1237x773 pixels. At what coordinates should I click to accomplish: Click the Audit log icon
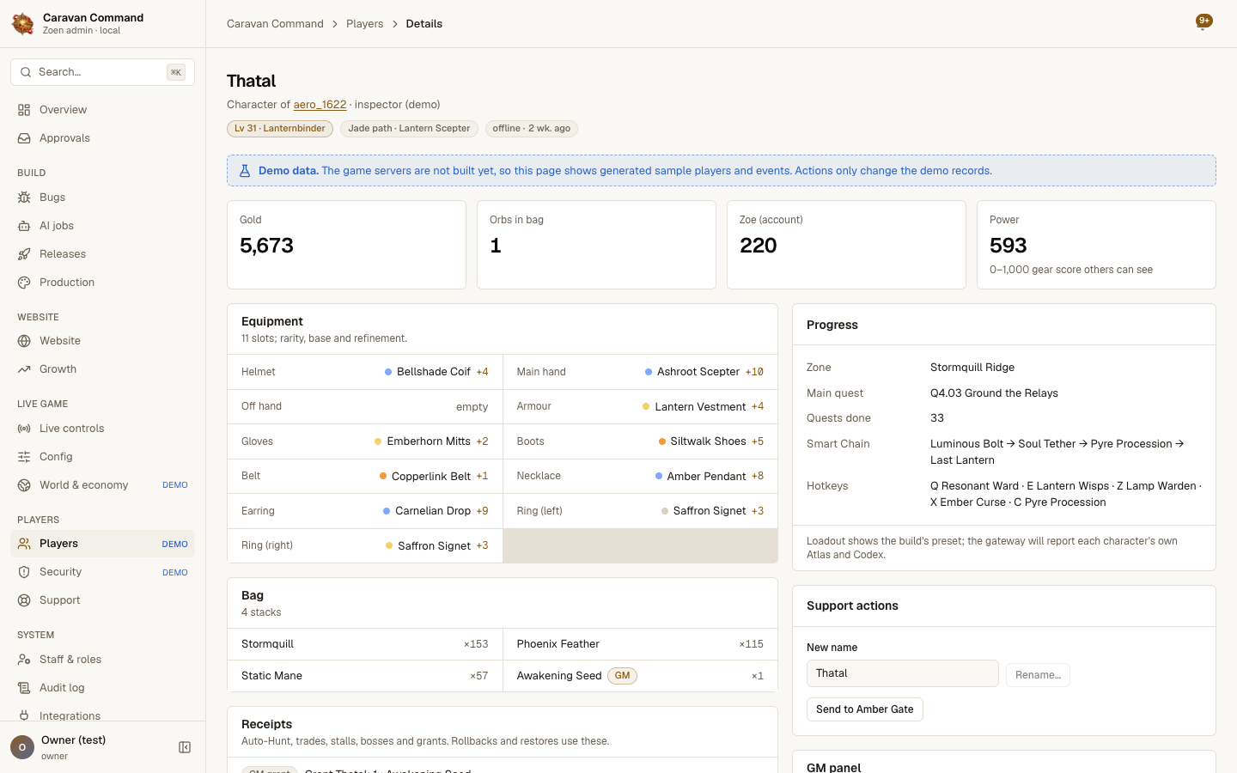pyautogui.click(x=24, y=688)
